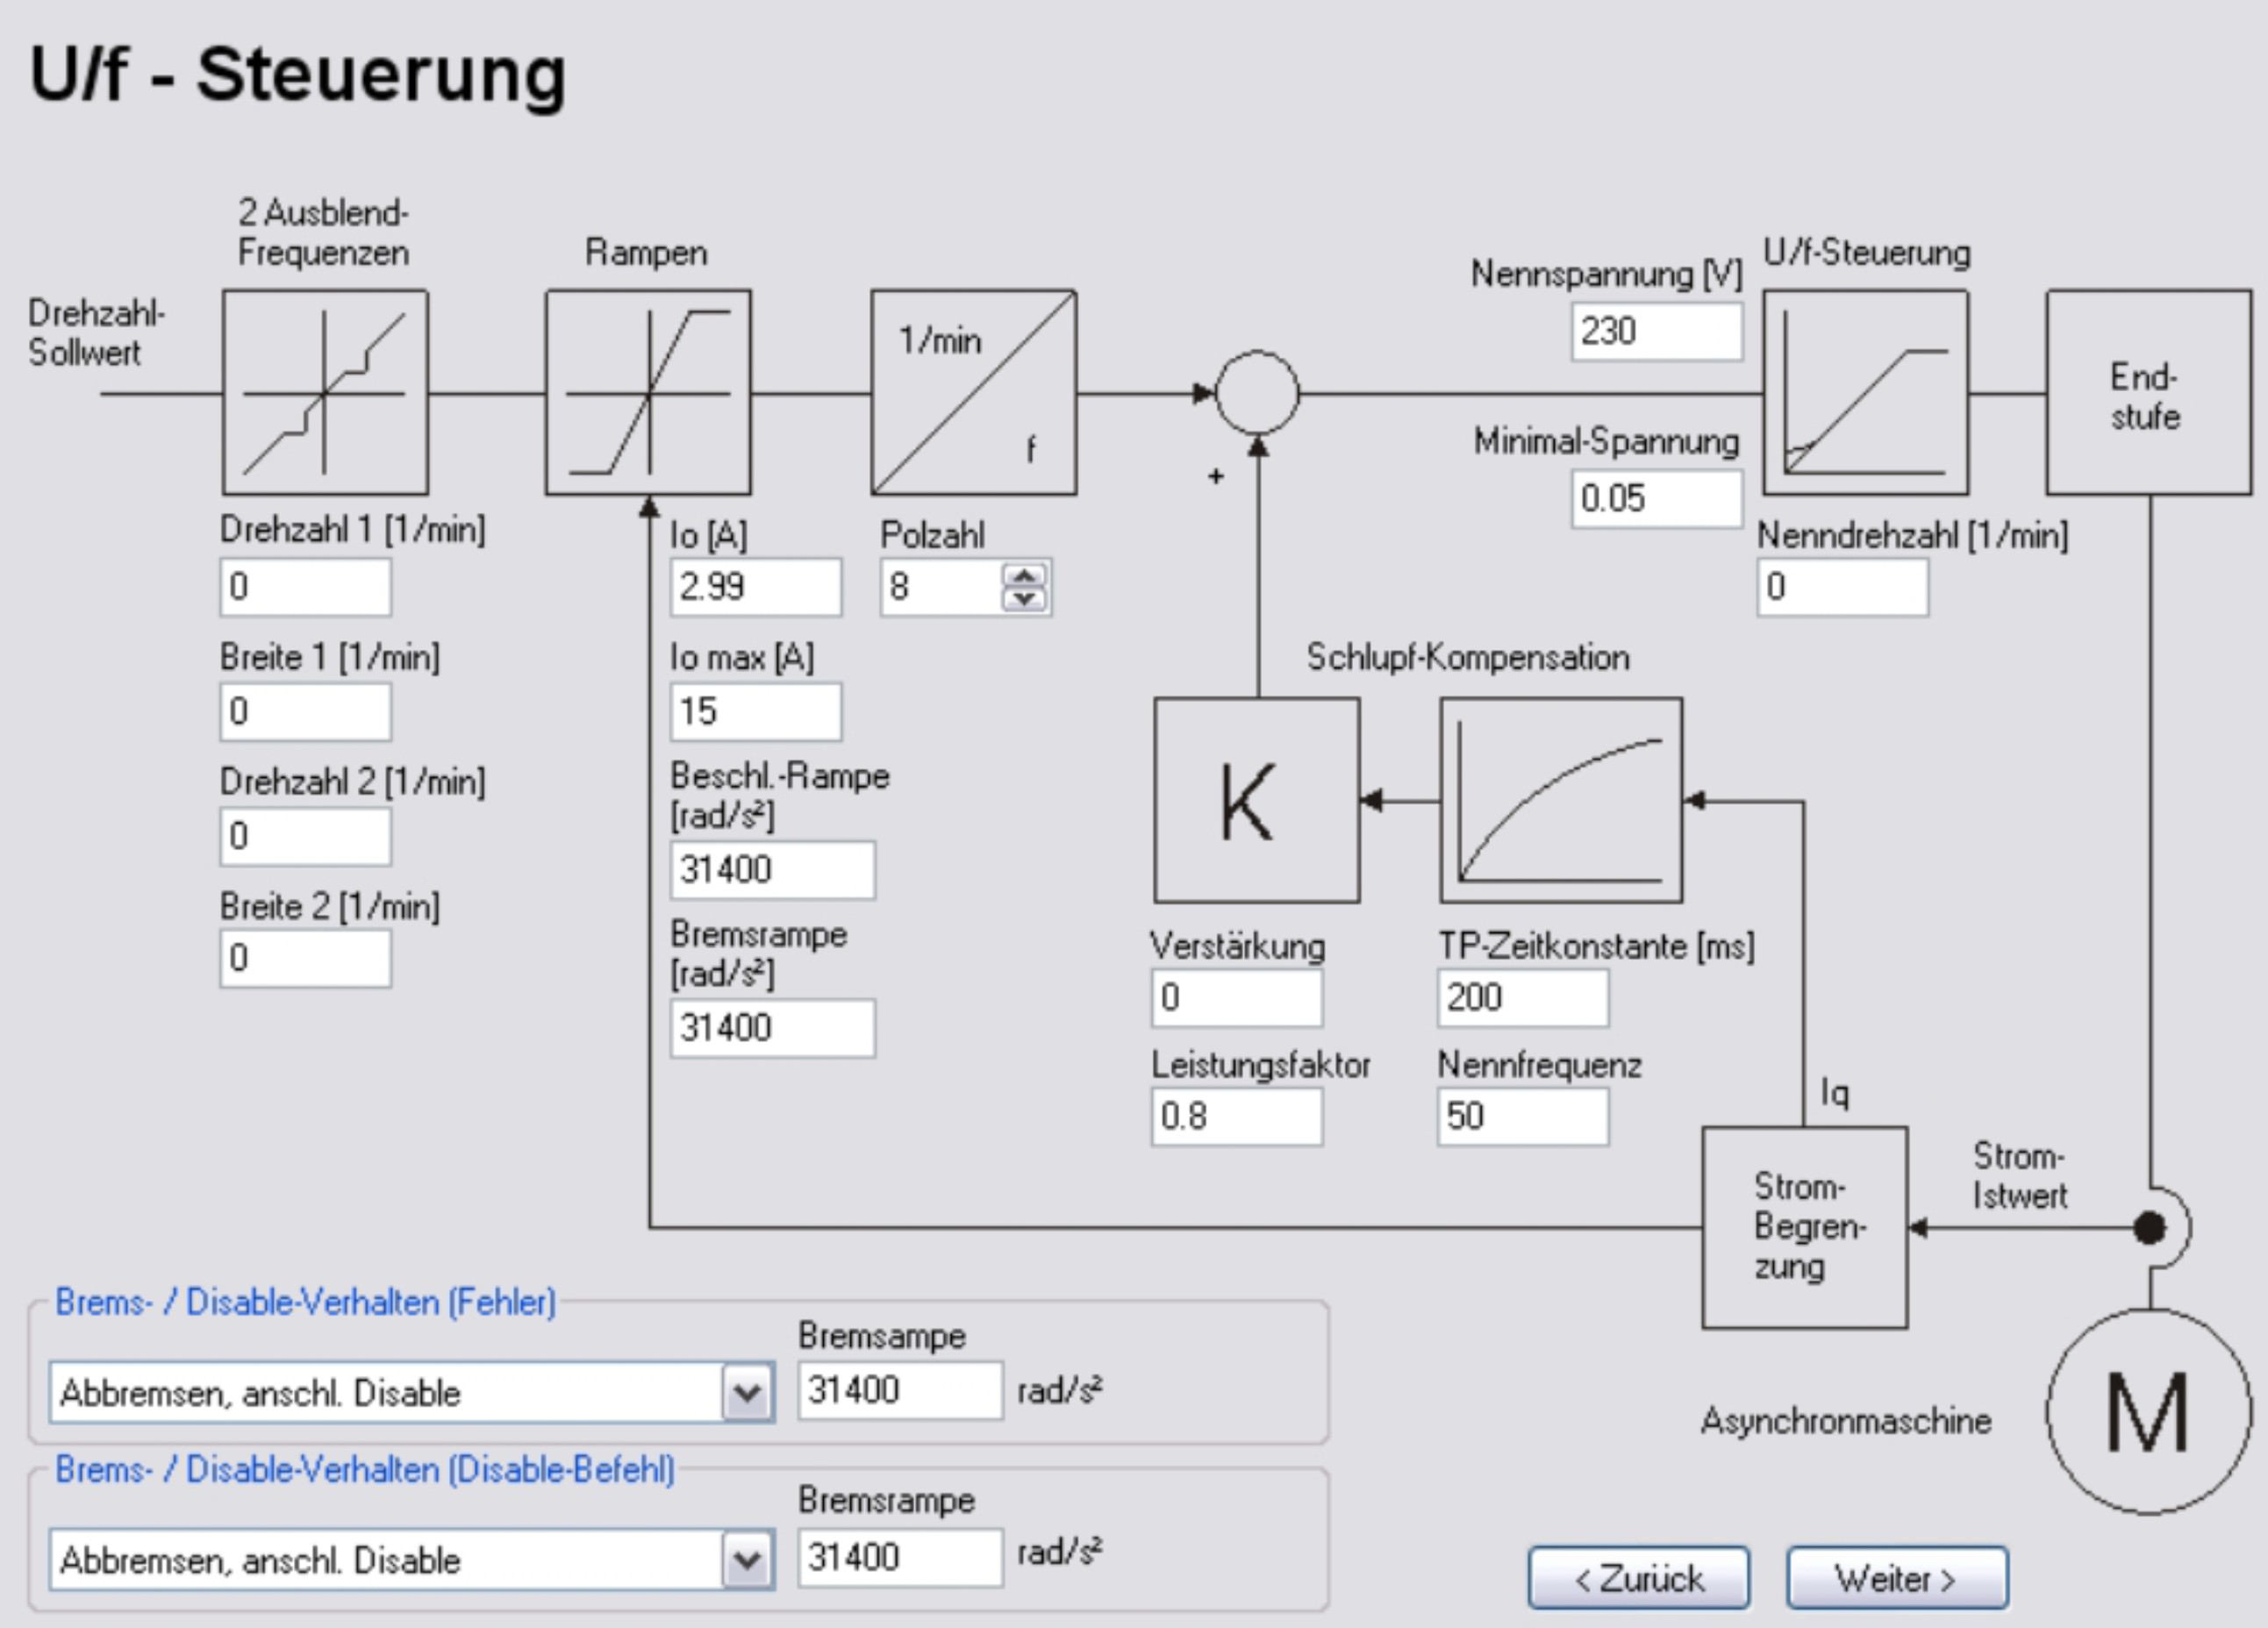Click the low-pass filter curve block
The height and width of the screenshot is (1628, 2268).
(x=1560, y=800)
